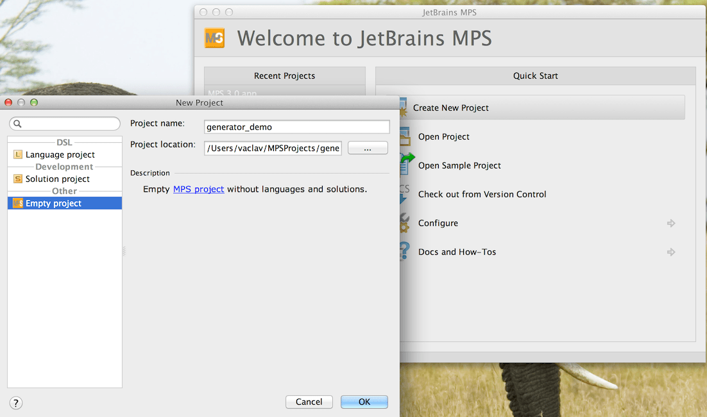Expand the Docs and How-Tos arrow

point(671,252)
